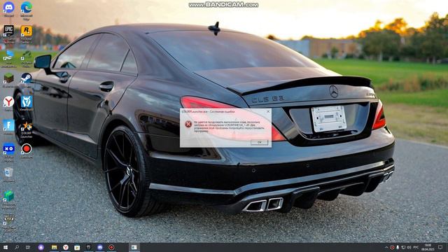Viewport: 448px width, 252px height.
Task: Click the microphone icon in system tray
Action: pos(398,247)
